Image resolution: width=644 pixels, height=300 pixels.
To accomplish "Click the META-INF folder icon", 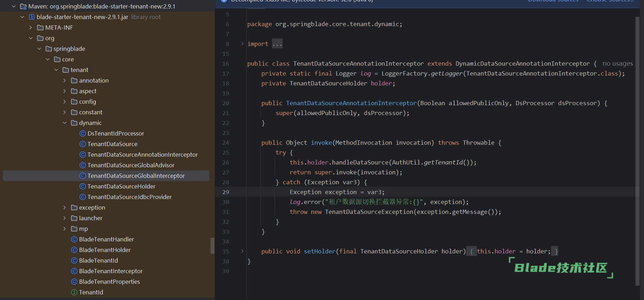I will (x=40, y=28).
